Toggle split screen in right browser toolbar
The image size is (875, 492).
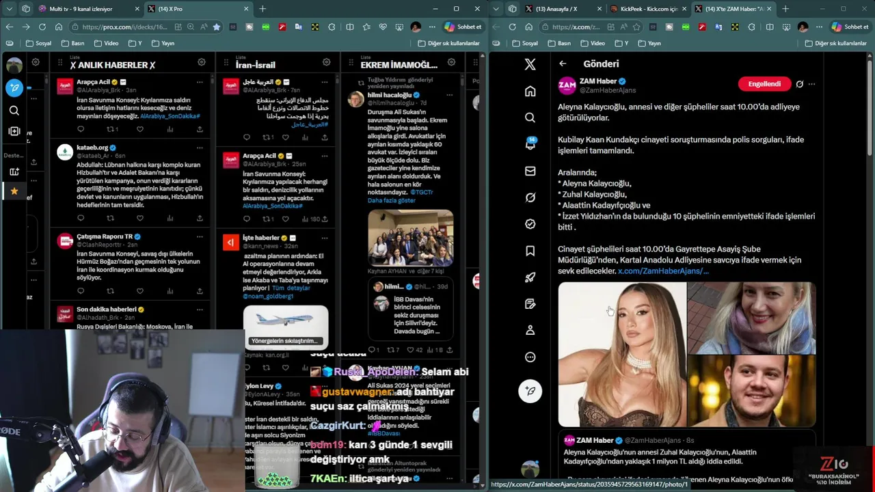point(770,27)
